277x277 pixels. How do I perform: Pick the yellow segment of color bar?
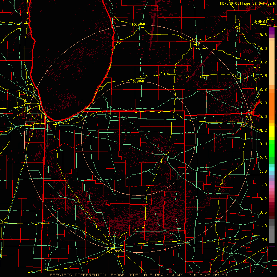tap(272, 132)
